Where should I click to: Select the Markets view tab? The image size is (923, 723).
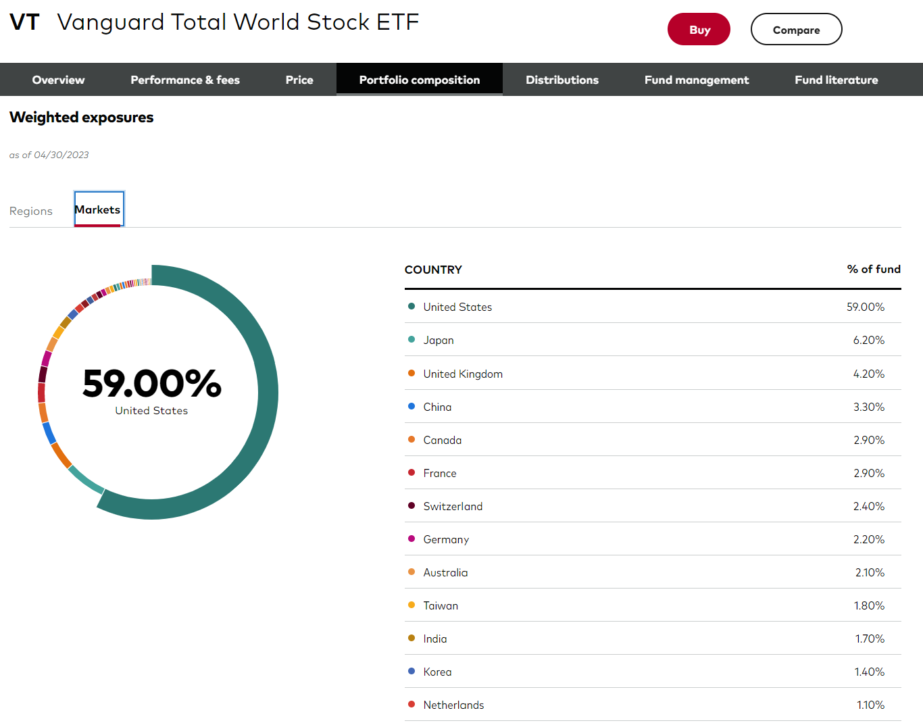[x=99, y=209]
